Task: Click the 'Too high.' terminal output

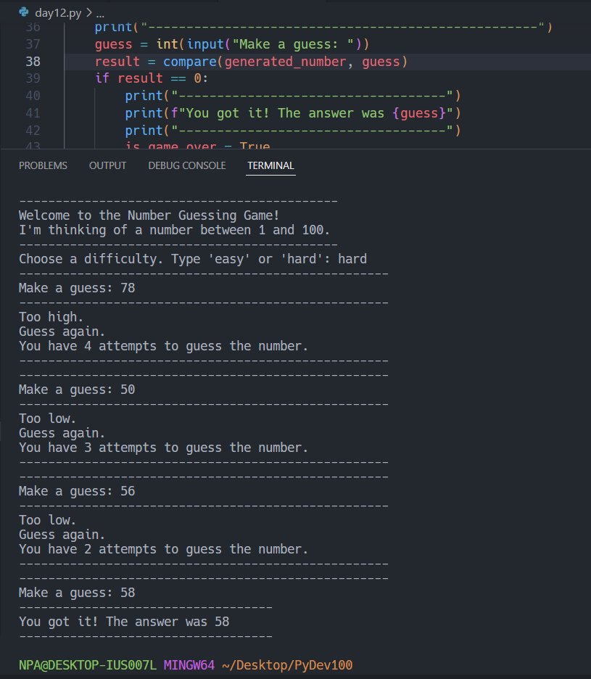Action: coord(51,317)
